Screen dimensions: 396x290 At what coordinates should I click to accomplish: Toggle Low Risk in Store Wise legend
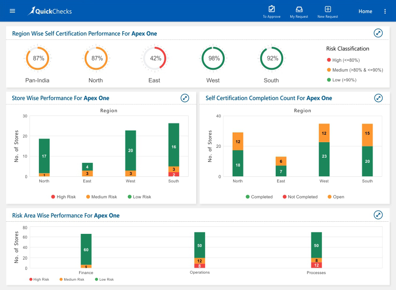pyautogui.click(x=139, y=197)
